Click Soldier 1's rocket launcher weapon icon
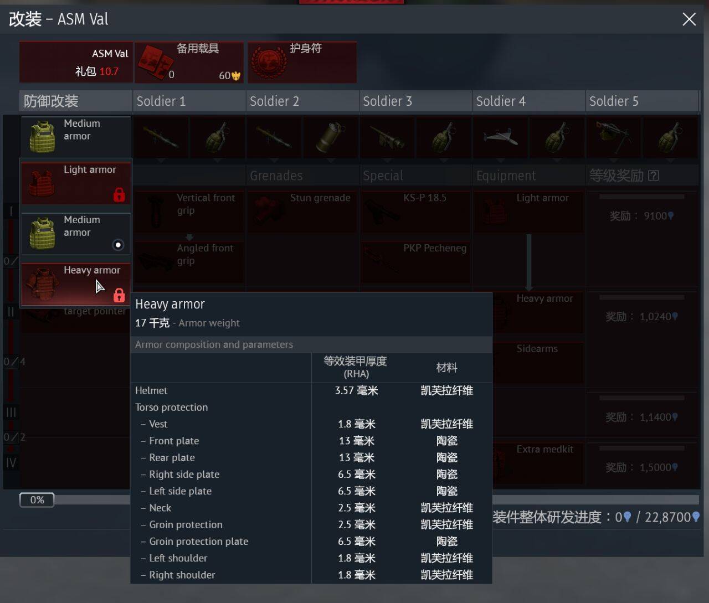 pos(161,137)
